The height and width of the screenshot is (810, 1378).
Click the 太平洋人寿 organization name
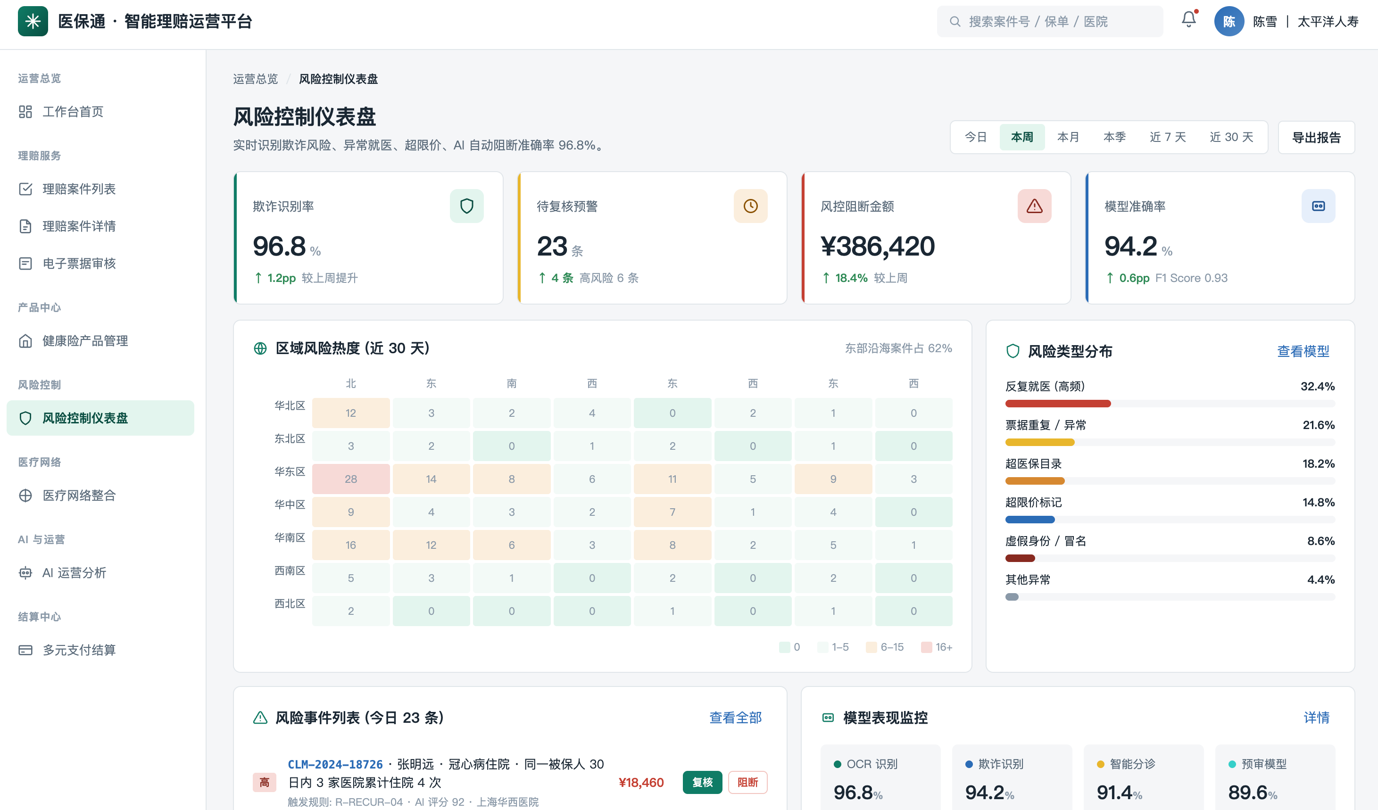click(1328, 21)
